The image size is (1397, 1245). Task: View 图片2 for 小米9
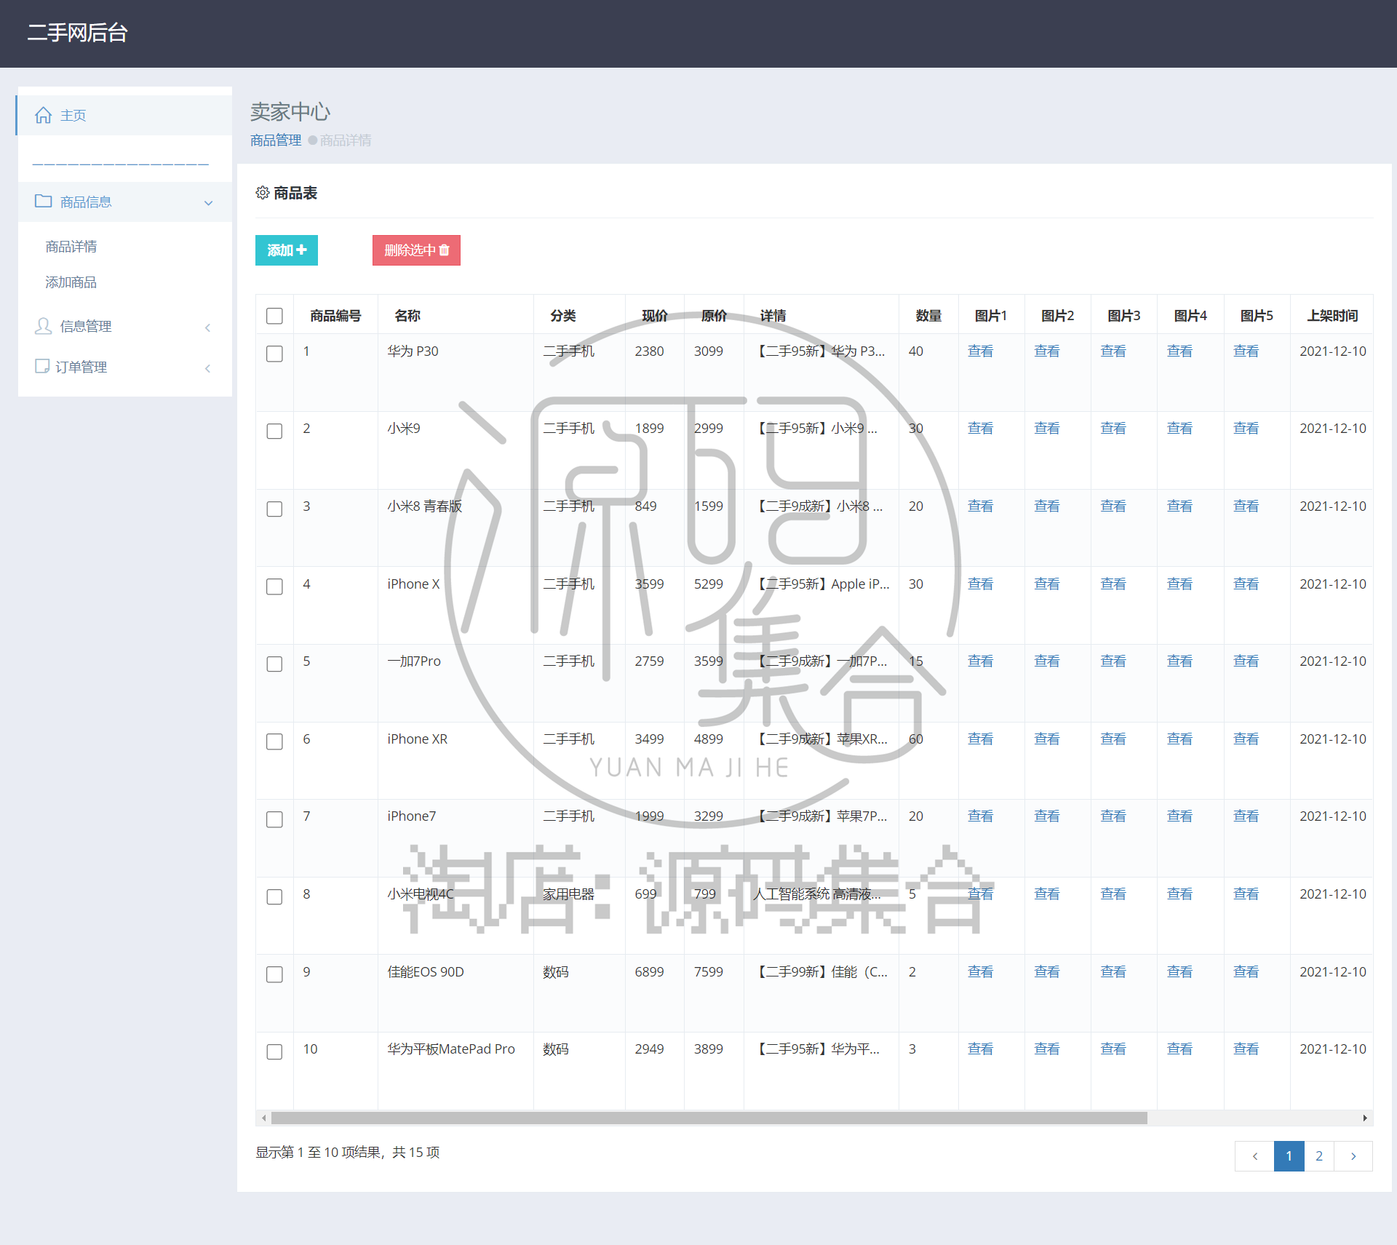click(1047, 428)
